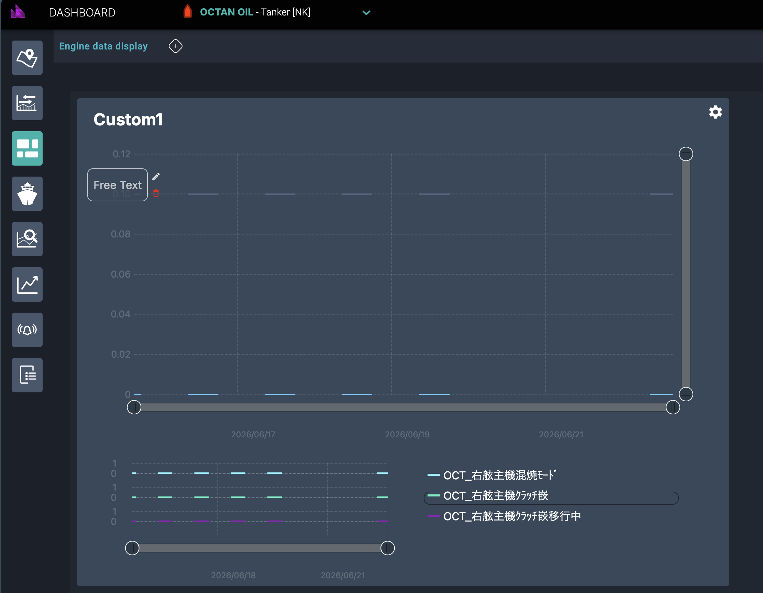Edit the Free Text annotation with pencil

pyautogui.click(x=156, y=176)
